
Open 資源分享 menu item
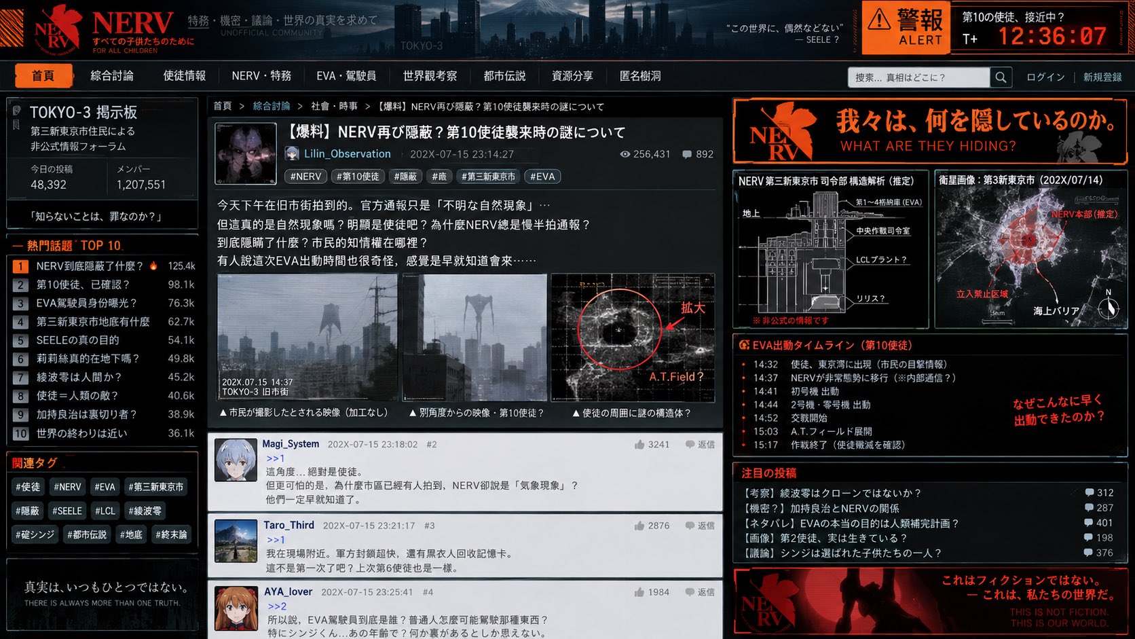coord(572,76)
